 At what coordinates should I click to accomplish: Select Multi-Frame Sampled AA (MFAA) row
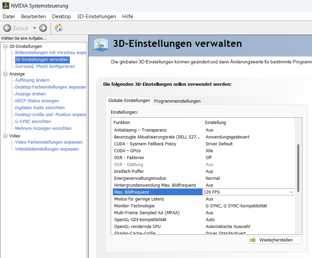[x=203, y=213]
